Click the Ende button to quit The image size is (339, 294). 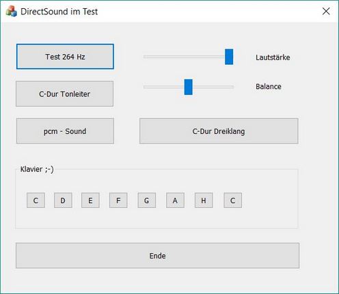click(157, 256)
